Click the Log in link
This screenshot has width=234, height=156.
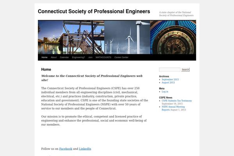(165, 92)
